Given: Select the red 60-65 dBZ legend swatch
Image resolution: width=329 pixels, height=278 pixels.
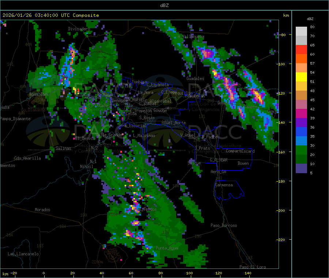Looking at the screenshot, I should click(301, 49).
